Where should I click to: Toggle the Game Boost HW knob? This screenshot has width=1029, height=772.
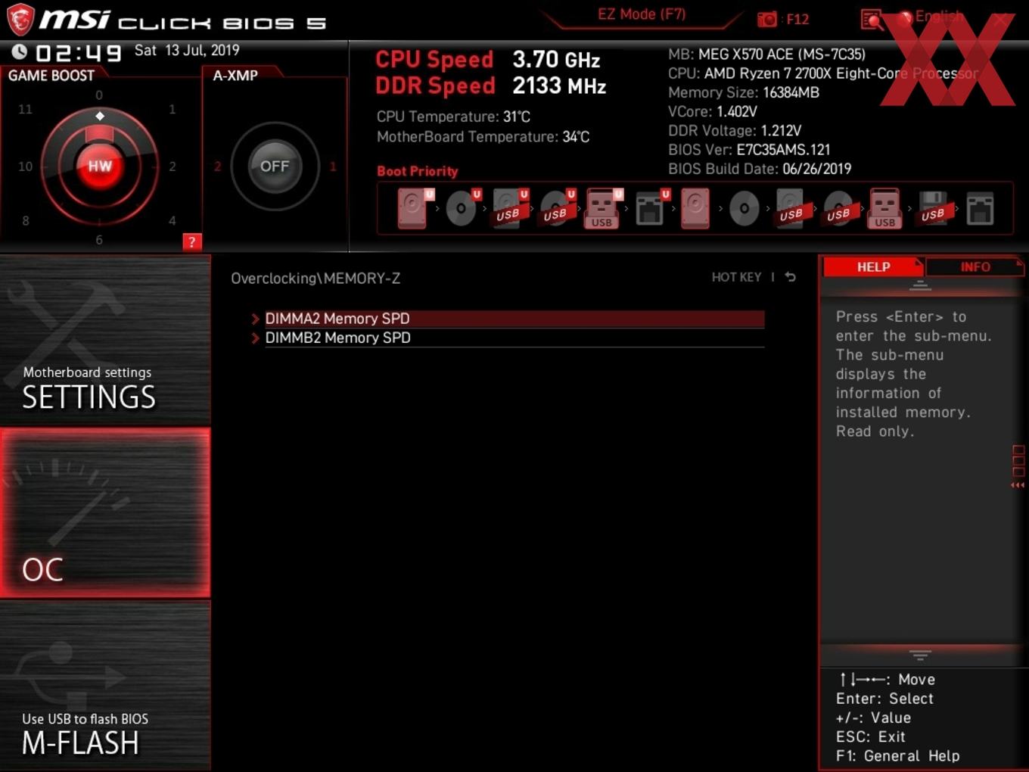pos(99,166)
